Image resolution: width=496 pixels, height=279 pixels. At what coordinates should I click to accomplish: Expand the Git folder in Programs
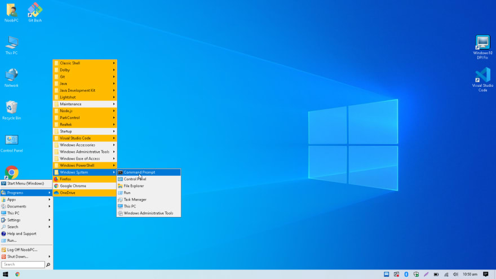click(85, 77)
